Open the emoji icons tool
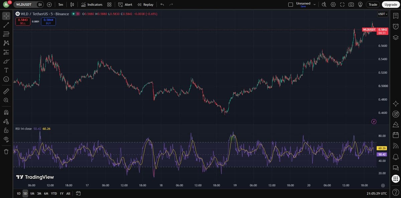This screenshot has height=198, width=401. (x=6, y=79)
